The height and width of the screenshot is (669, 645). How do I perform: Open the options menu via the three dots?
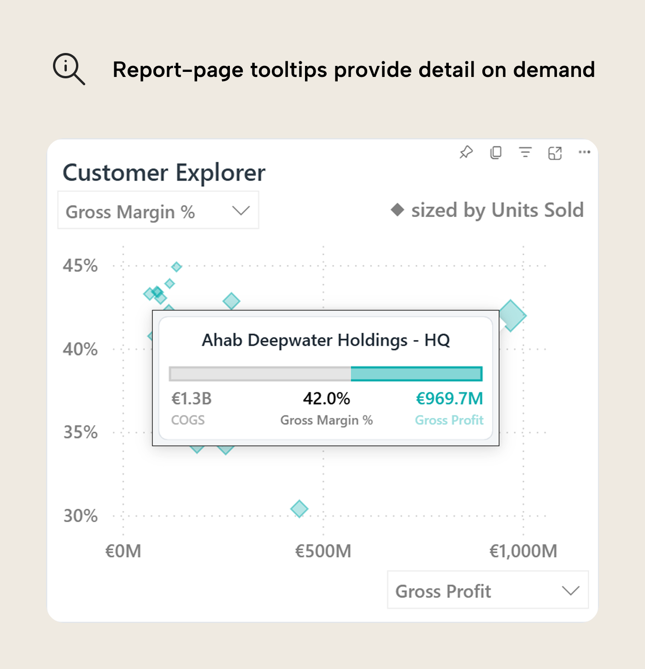coord(584,152)
